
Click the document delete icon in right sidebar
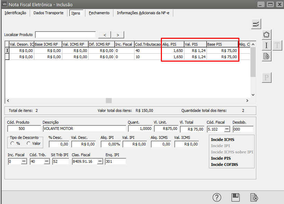tap(266, 56)
